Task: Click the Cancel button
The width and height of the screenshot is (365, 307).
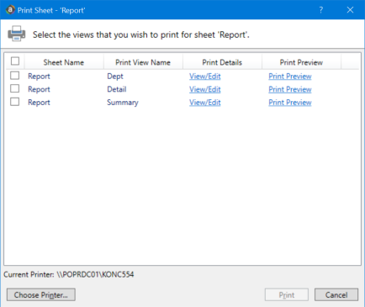Action: coord(336,294)
